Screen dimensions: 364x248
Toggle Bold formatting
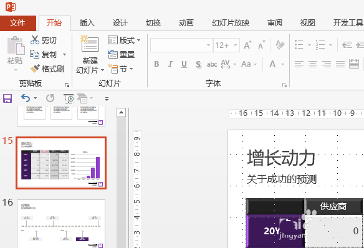[156, 64]
